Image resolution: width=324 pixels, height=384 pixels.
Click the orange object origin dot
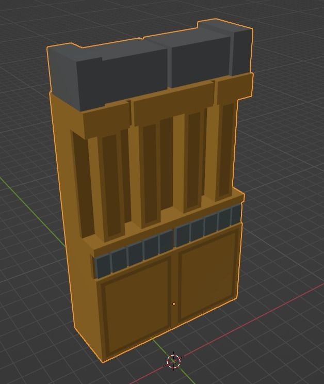(x=174, y=304)
